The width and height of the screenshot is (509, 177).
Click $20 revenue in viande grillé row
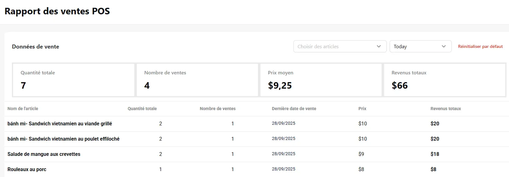435,123
